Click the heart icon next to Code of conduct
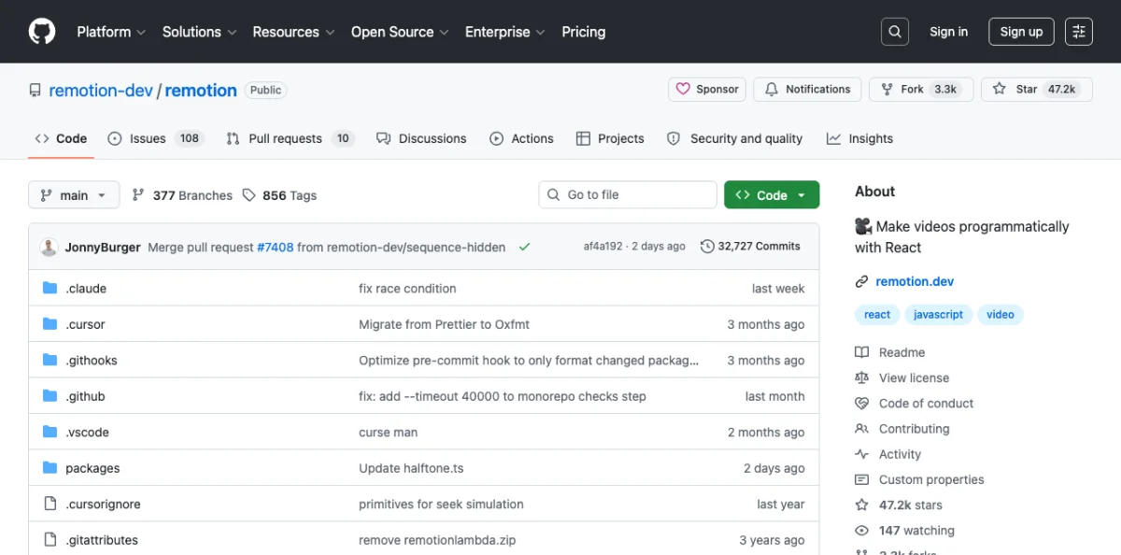 click(862, 404)
